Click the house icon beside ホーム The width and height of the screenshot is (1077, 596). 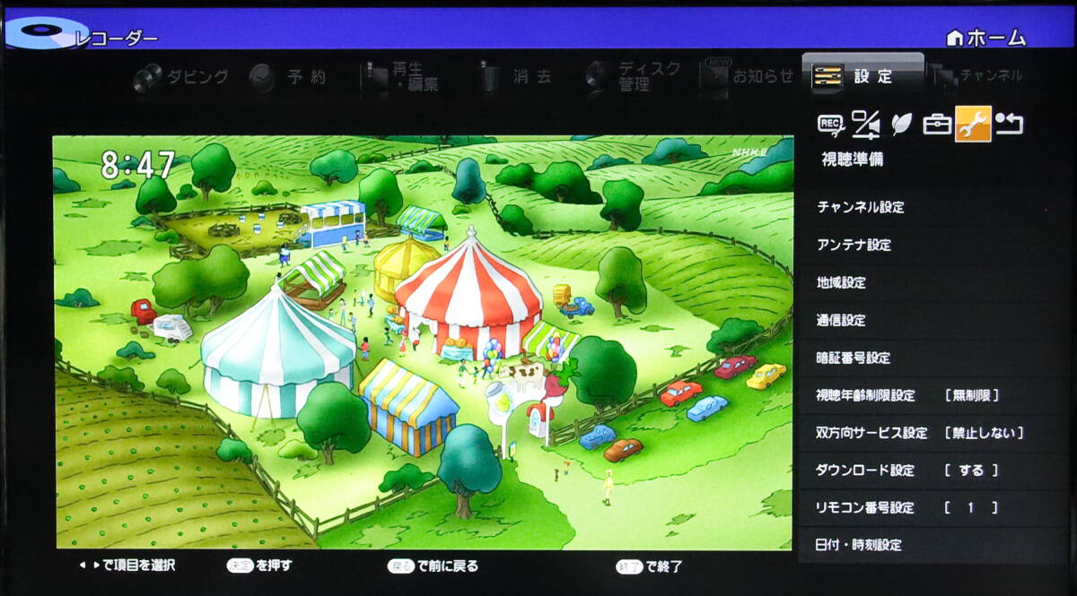coord(956,38)
